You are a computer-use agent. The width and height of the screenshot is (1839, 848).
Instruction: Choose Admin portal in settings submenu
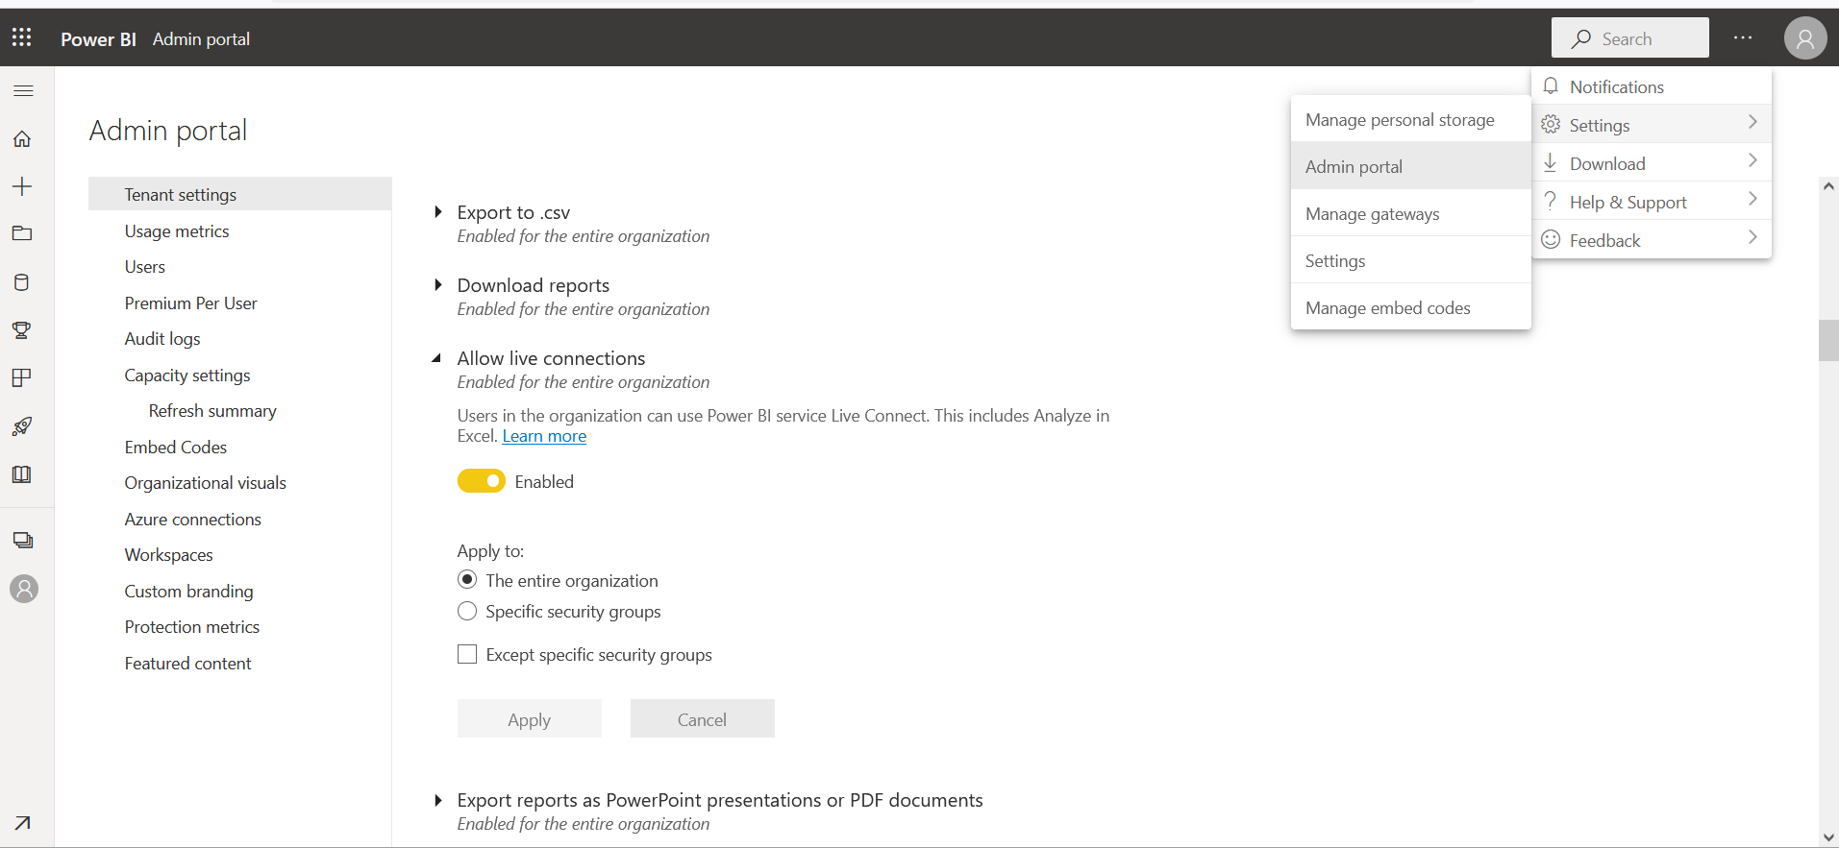1410,166
